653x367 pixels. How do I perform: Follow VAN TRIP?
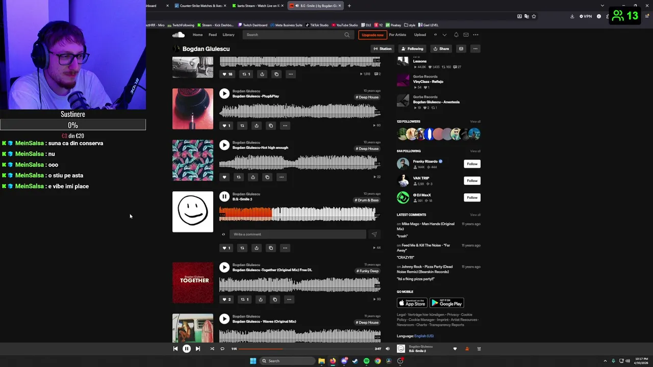click(472, 180)
